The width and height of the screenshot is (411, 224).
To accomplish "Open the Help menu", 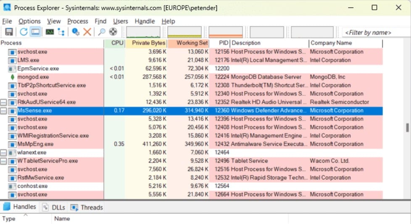I will (168, 21).
